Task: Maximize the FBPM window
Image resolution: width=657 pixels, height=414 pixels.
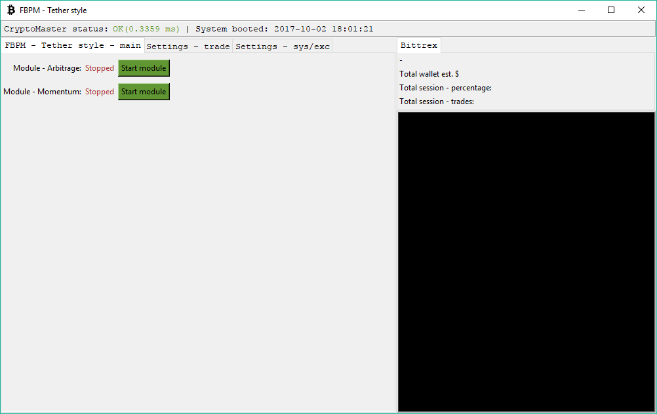Action: point(611,10)
